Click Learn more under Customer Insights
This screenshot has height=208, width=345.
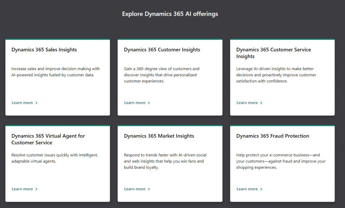[x=135, y=103]
